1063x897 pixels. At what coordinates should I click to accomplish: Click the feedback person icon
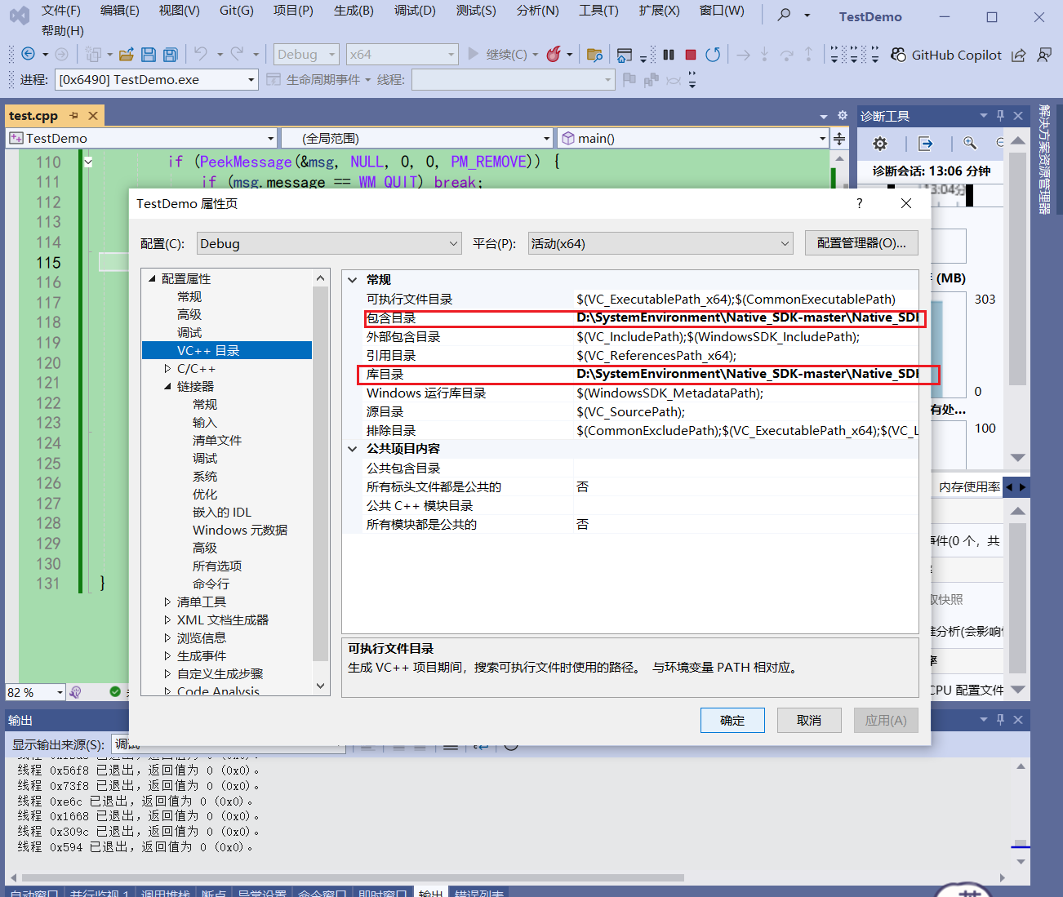point(1044,55)
